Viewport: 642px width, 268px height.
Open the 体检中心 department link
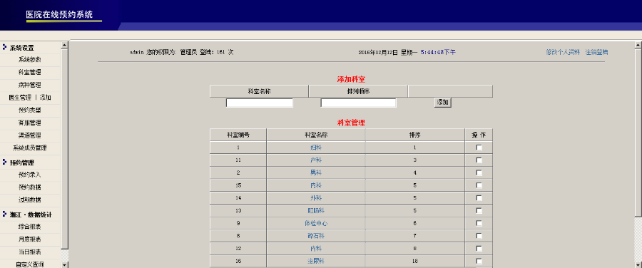[x=316, y=223]
